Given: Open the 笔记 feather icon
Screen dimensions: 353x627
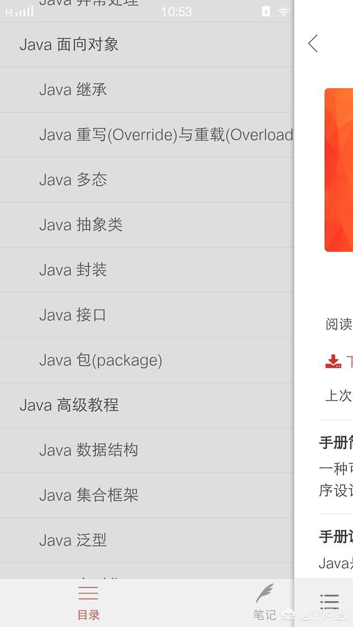Looking at the screenshot, I should [x=265, y=593].
